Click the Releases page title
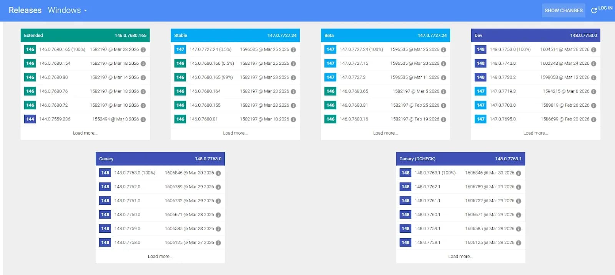 pos(25,10)
